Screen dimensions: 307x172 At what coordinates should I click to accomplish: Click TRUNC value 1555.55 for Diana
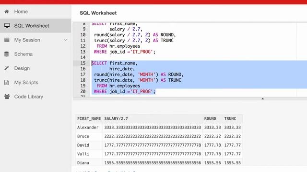pyautogui.click(x=232, y=162)
